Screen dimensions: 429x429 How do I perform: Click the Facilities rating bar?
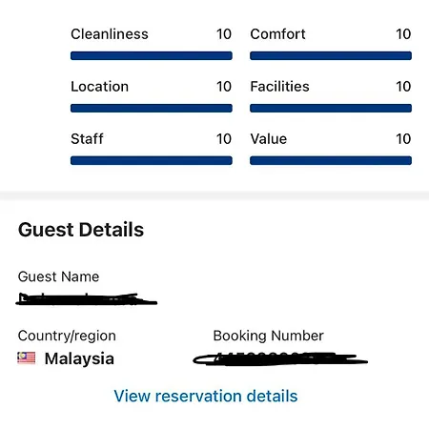331,108
